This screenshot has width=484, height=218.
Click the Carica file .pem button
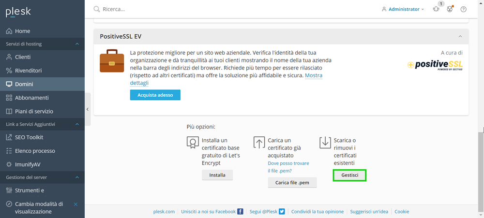pyautogui.click(x=292, y=183)
